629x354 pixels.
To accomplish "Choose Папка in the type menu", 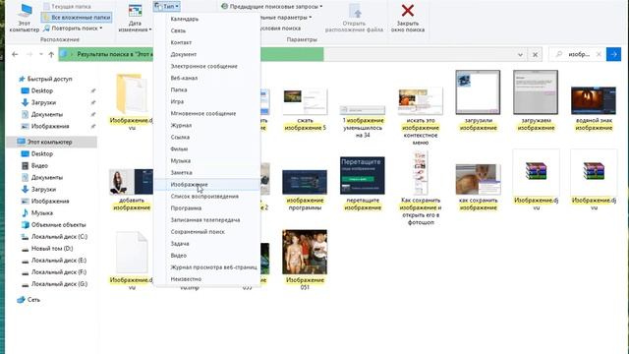I will coord(207,89).
